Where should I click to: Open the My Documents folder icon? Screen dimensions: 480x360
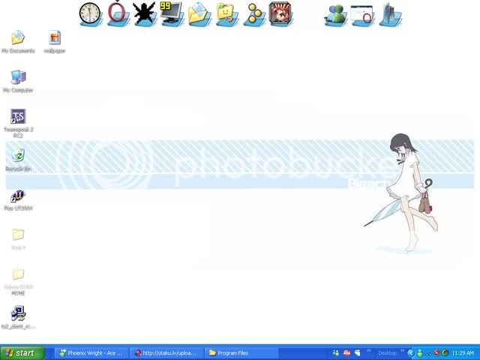[x=18, y=37]
